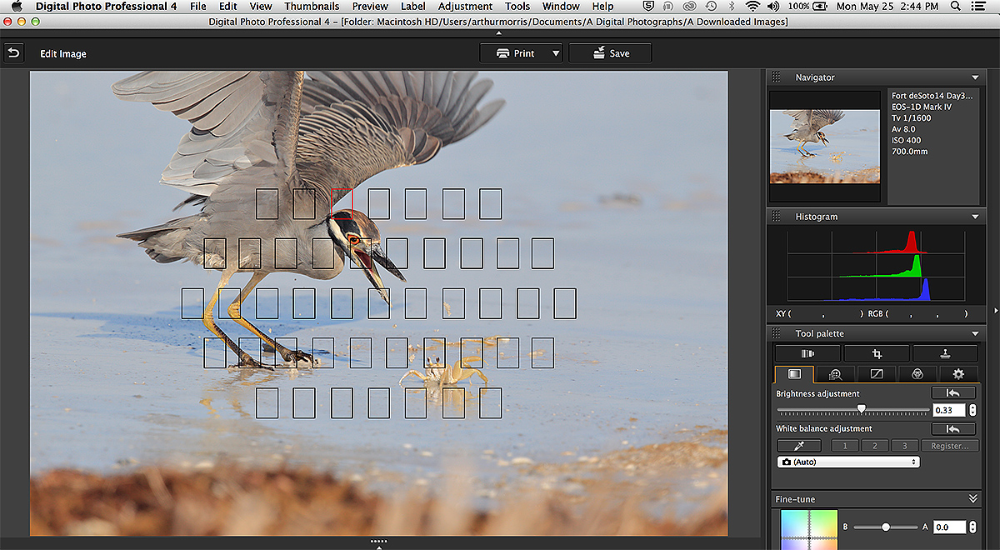Open the Label menu

413,7
